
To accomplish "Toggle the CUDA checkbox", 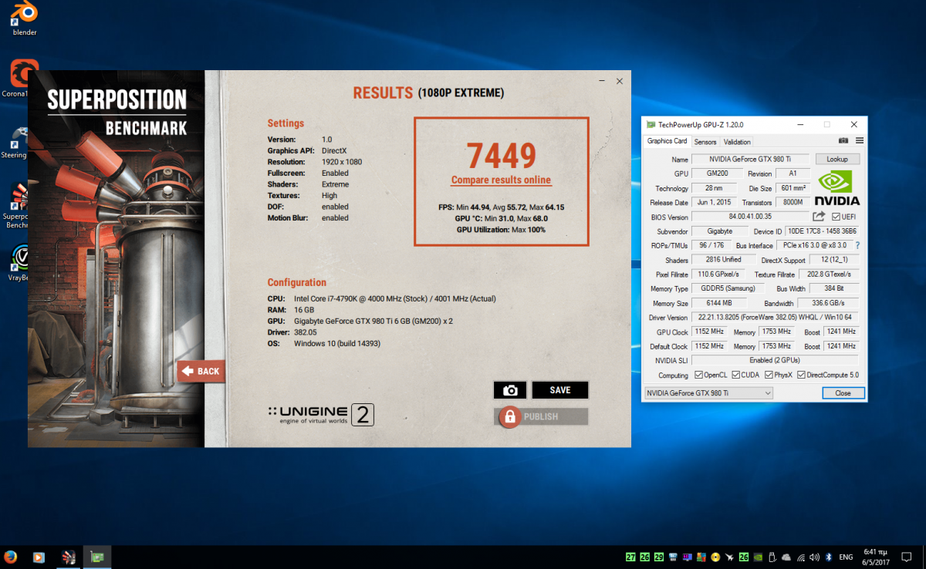I will tap(735, 375).
